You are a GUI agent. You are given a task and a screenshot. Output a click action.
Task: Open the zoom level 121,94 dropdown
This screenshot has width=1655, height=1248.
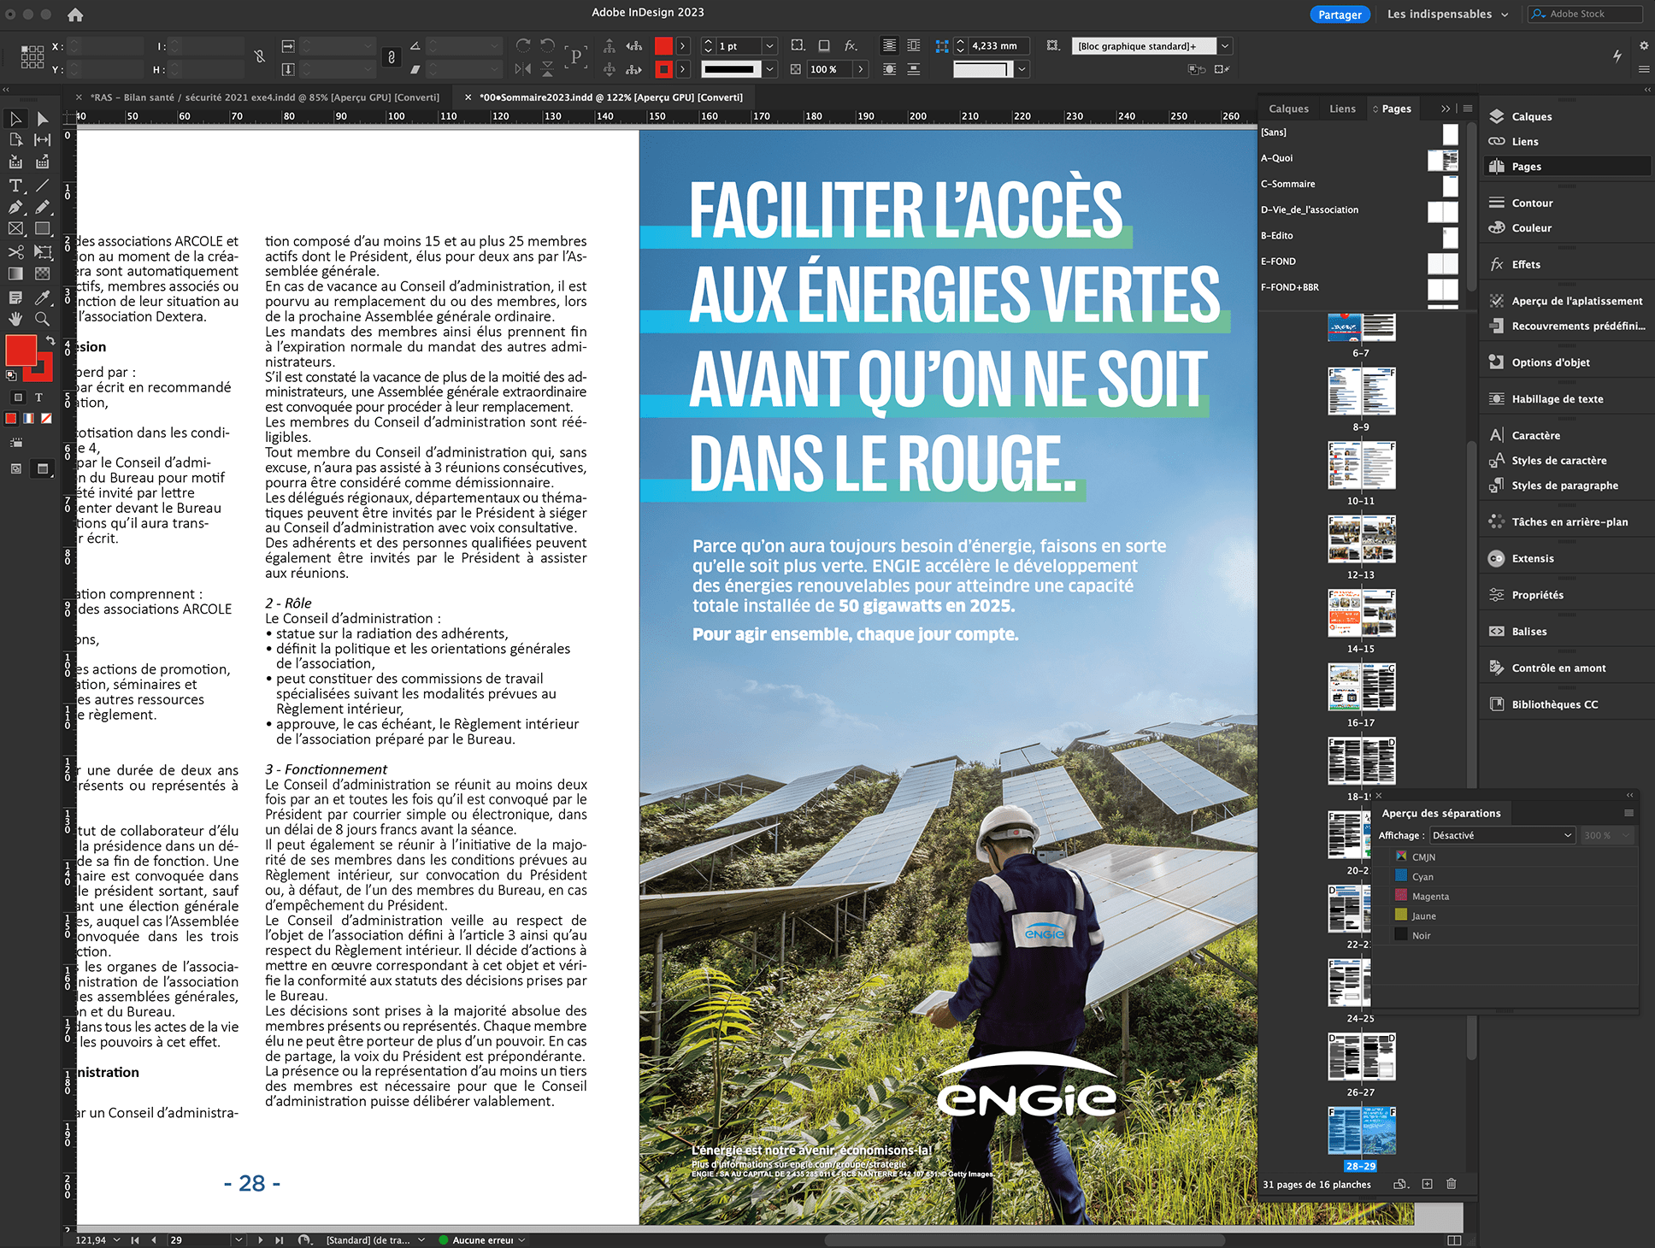pos(116,1239)
